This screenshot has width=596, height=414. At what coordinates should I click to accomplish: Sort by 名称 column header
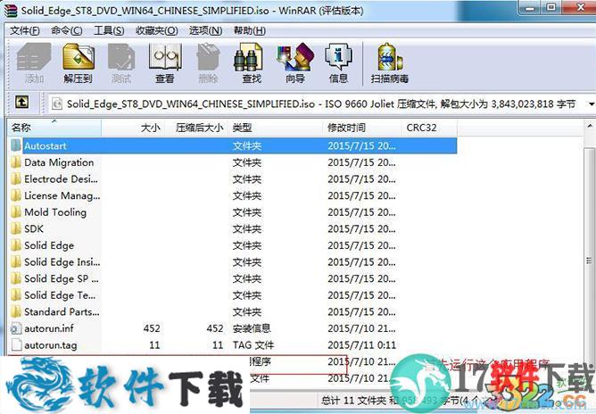[54, 128]
